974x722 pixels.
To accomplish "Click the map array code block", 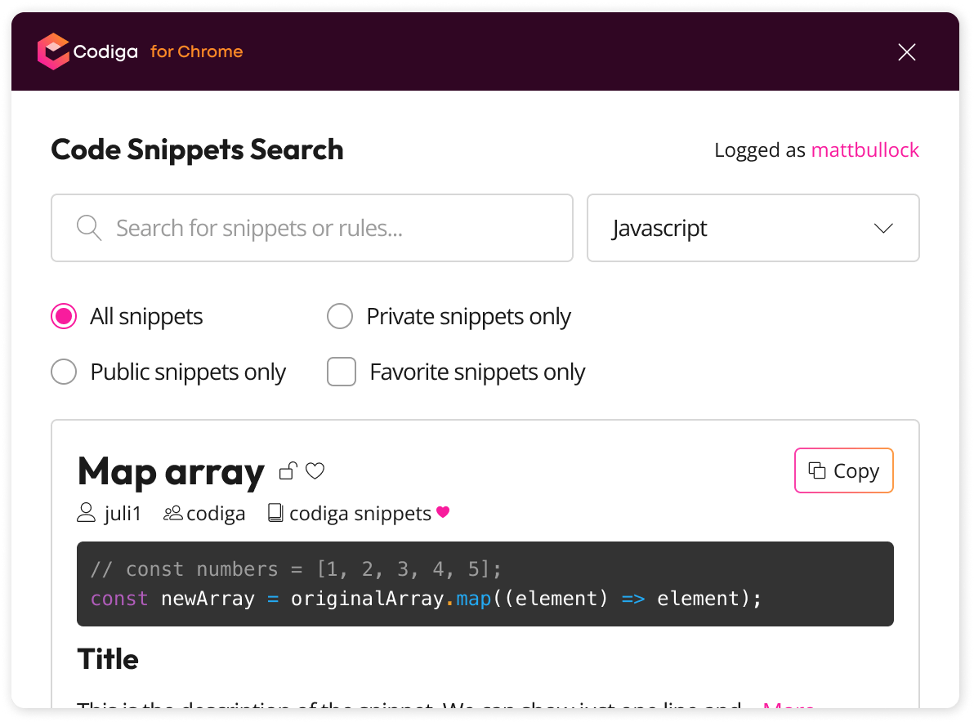I will (485, 583).
